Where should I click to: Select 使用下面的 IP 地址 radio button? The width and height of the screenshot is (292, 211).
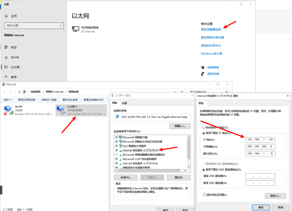tap(204, 133)
